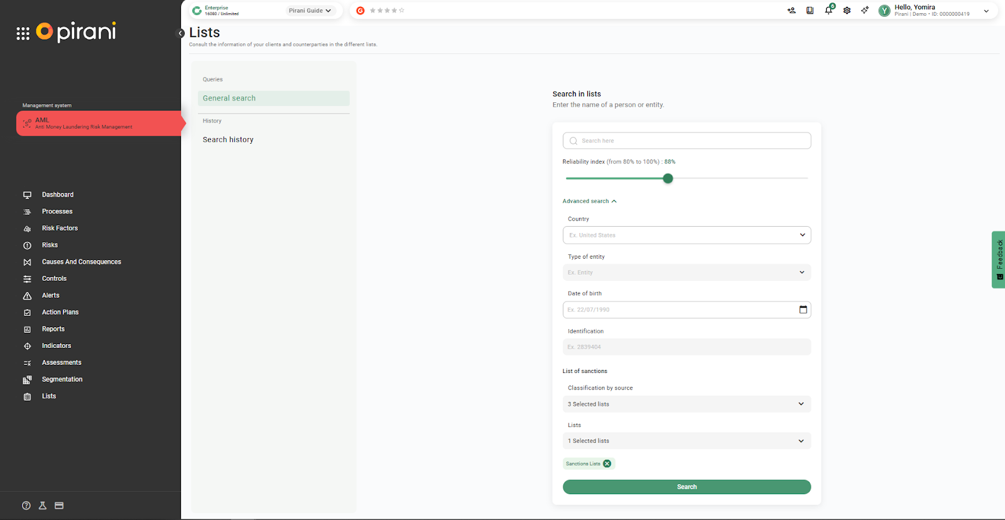Click the add user icon in header
The height and width of the screenshot is (520, 1005).
point(791,11)
